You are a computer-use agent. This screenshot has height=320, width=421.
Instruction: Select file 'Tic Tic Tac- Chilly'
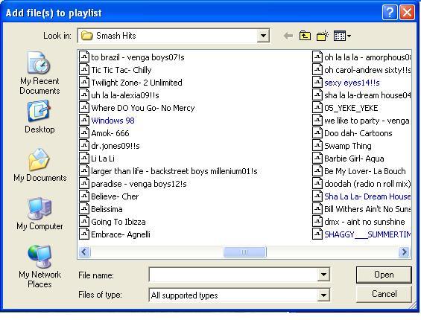click(115, 70)
